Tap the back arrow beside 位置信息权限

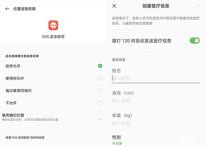point(7,9)
